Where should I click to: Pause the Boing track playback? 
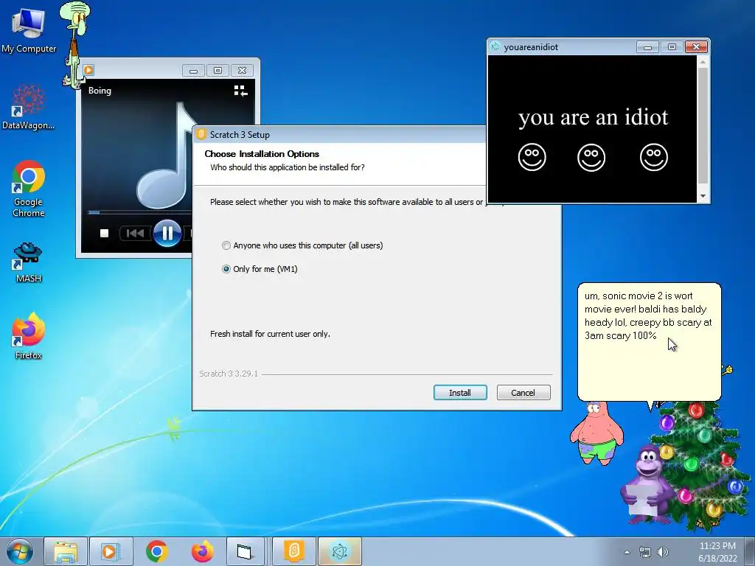click(167, 234)
